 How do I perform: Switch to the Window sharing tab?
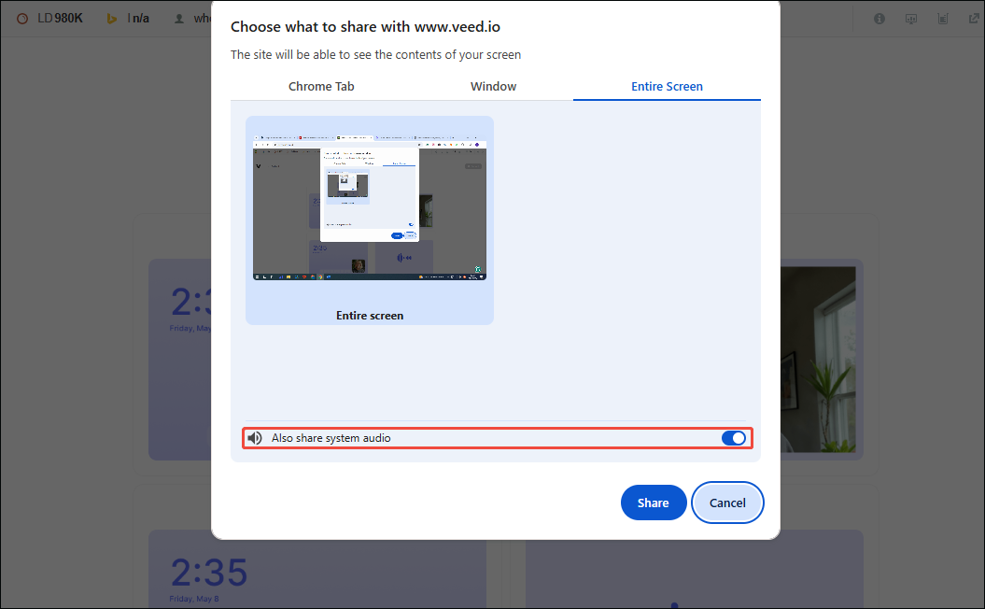point(493,86)
